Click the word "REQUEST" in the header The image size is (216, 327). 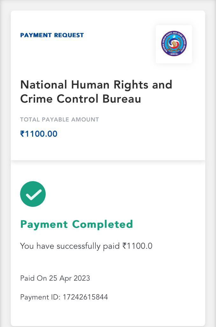(x=68, y=35)
